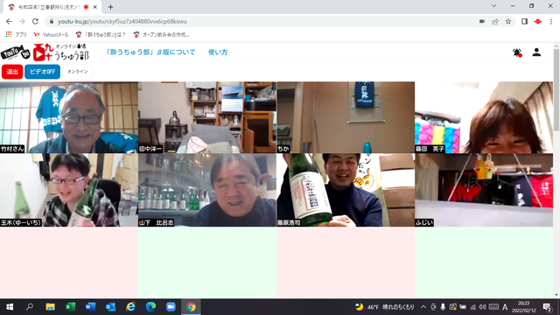The height and width of the screenshot is (315, 560).
Task: Launch Excel from taskbar
Action: click(70, 307)
